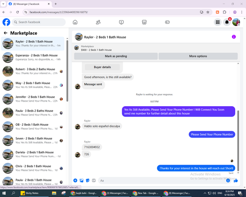Open the Gaming icon in top navigation
Viewport: 246px width, 197px height.
click(167, 22)
